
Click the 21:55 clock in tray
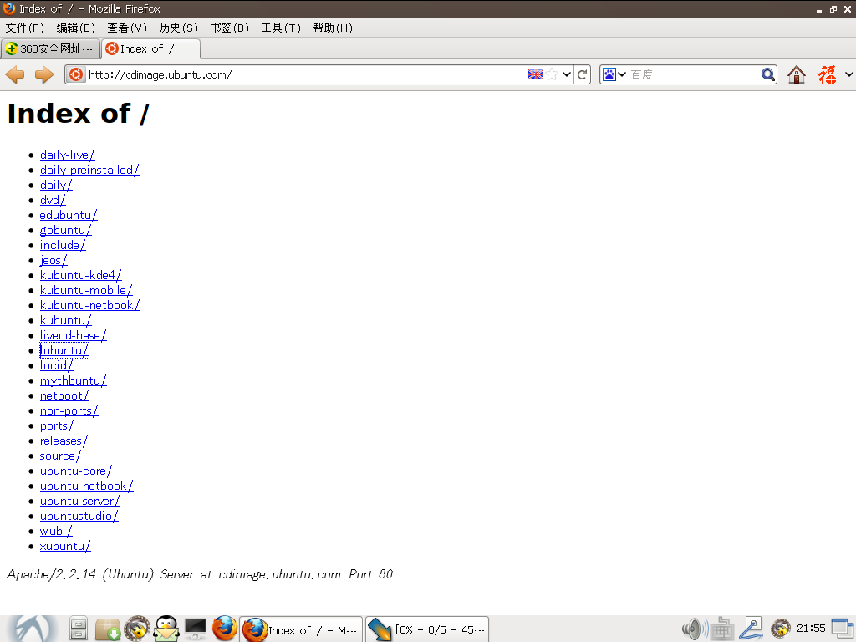click(x=811, y=629)
